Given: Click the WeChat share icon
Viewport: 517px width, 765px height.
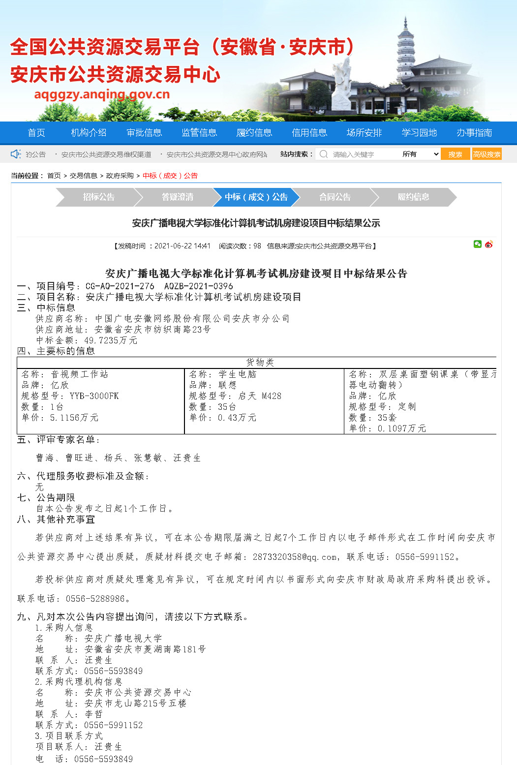Looking at the screenshot, I should (x=477, y=244).
